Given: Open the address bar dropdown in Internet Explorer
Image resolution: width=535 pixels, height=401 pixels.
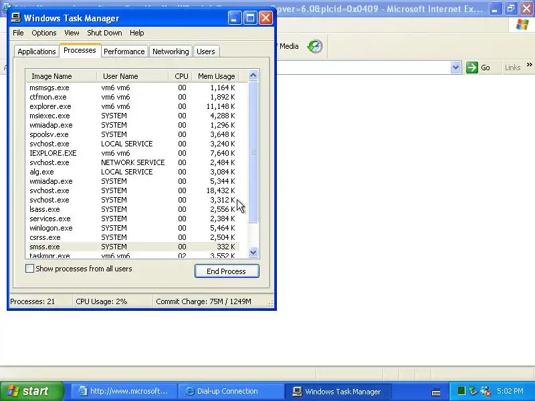Looking at the screenshot, I should 455,68.
